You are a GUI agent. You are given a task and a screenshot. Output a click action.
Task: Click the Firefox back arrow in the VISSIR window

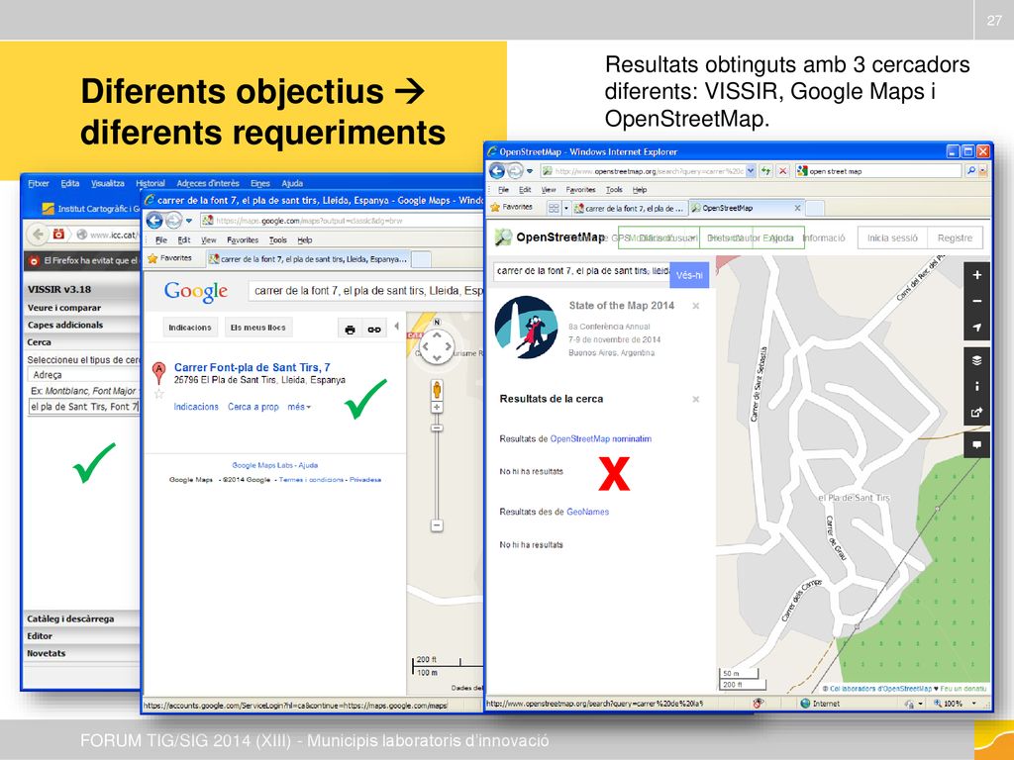[x=39, y=234]
